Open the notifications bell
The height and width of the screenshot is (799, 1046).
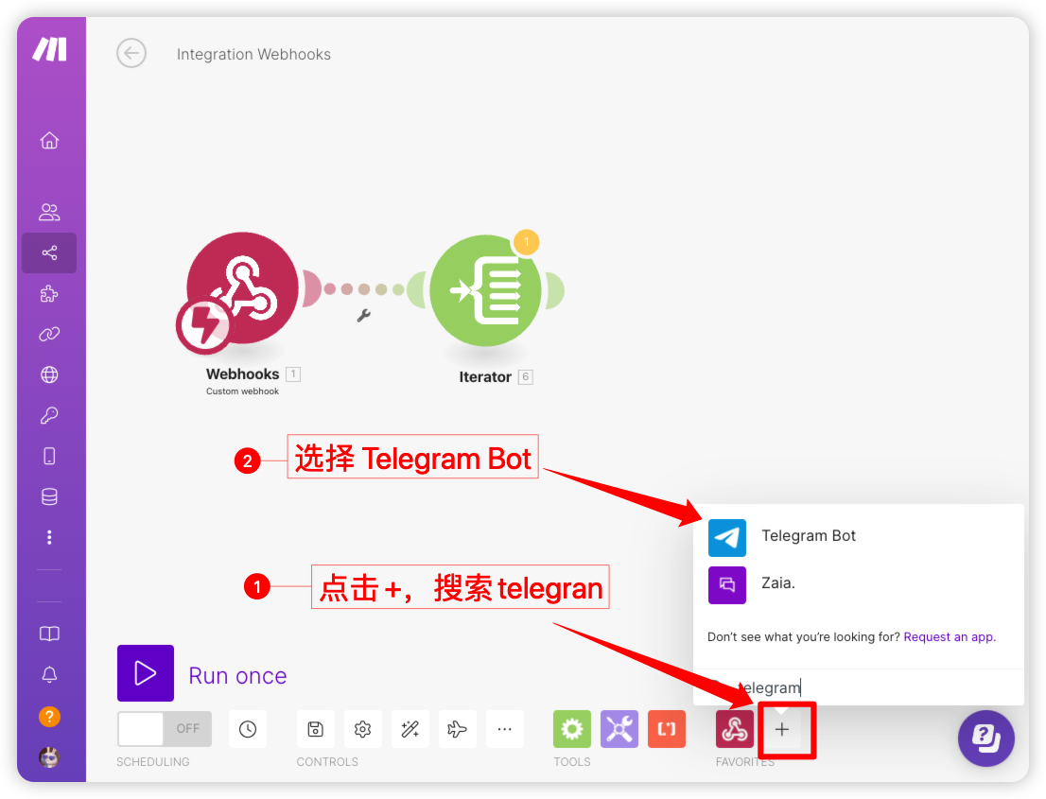pos(49,675)
